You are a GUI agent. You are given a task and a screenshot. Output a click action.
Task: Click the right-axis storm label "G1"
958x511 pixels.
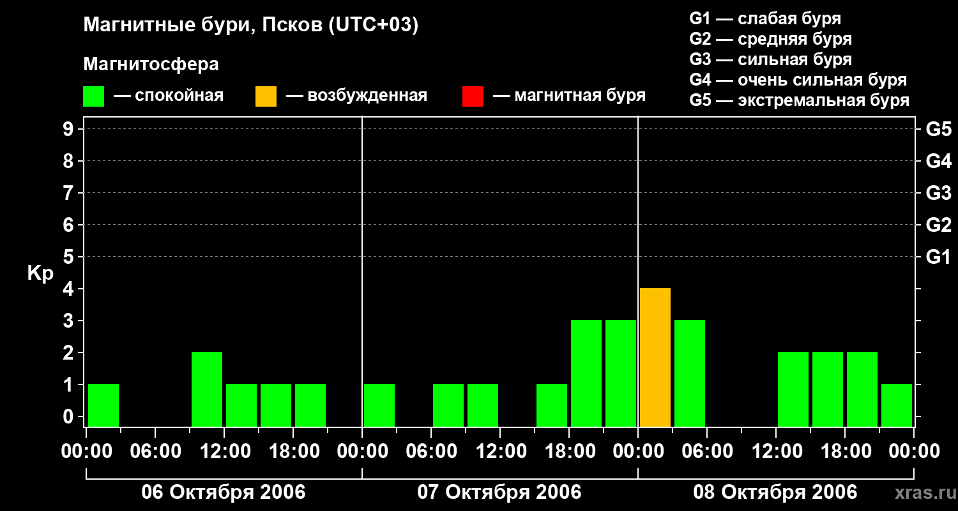pos(939,257)
